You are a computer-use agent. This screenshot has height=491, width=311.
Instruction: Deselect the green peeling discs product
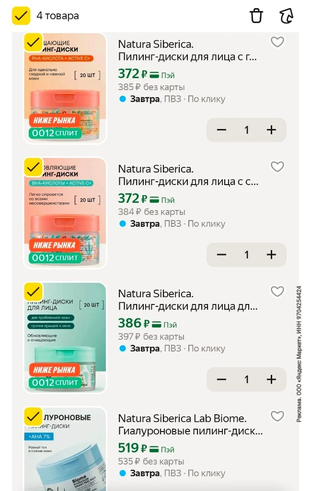[x=33, y=292]
